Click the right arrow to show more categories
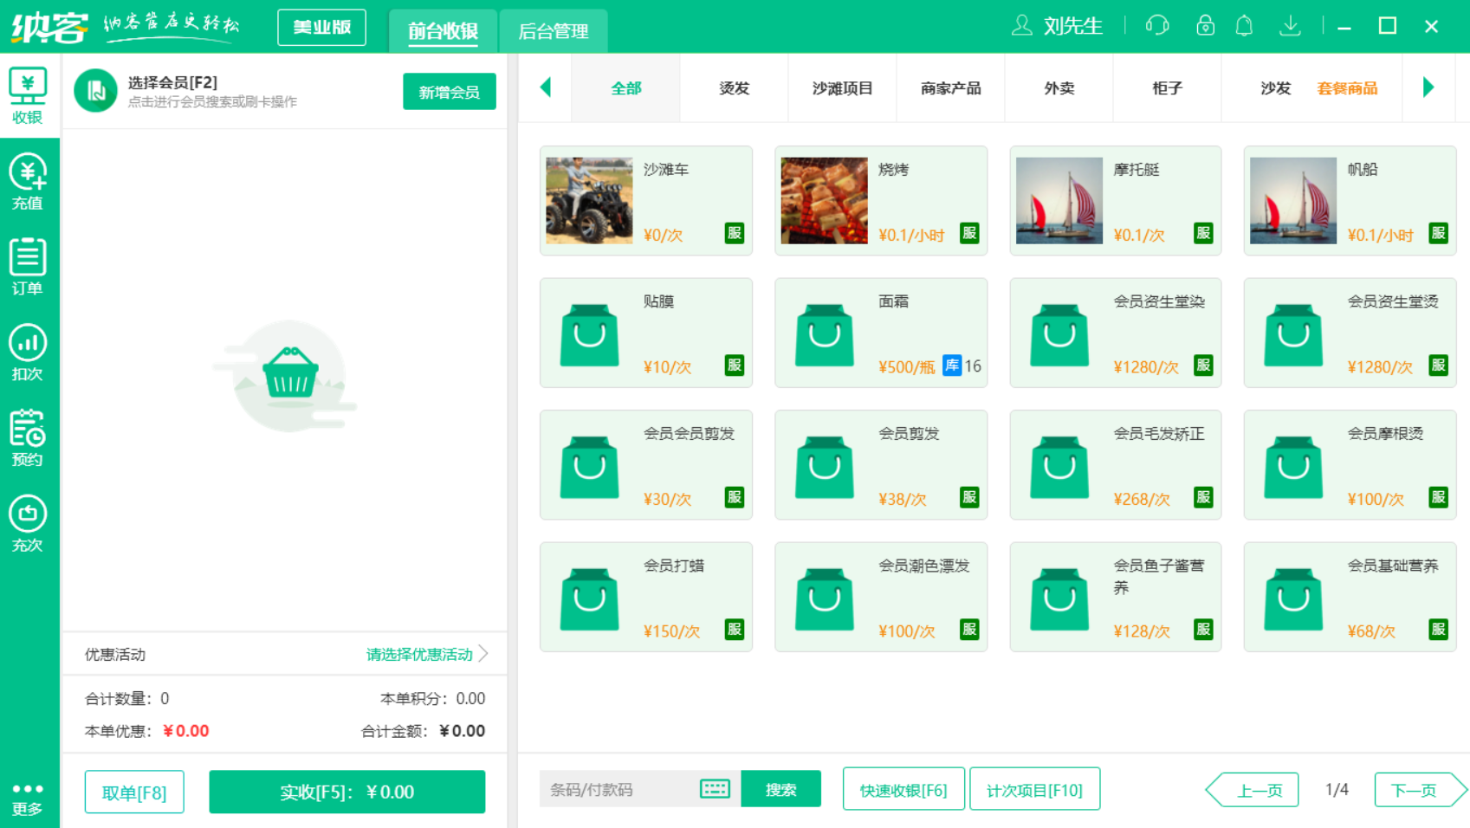Viewport: 1470px width, 828px height. coord(1428,87)
